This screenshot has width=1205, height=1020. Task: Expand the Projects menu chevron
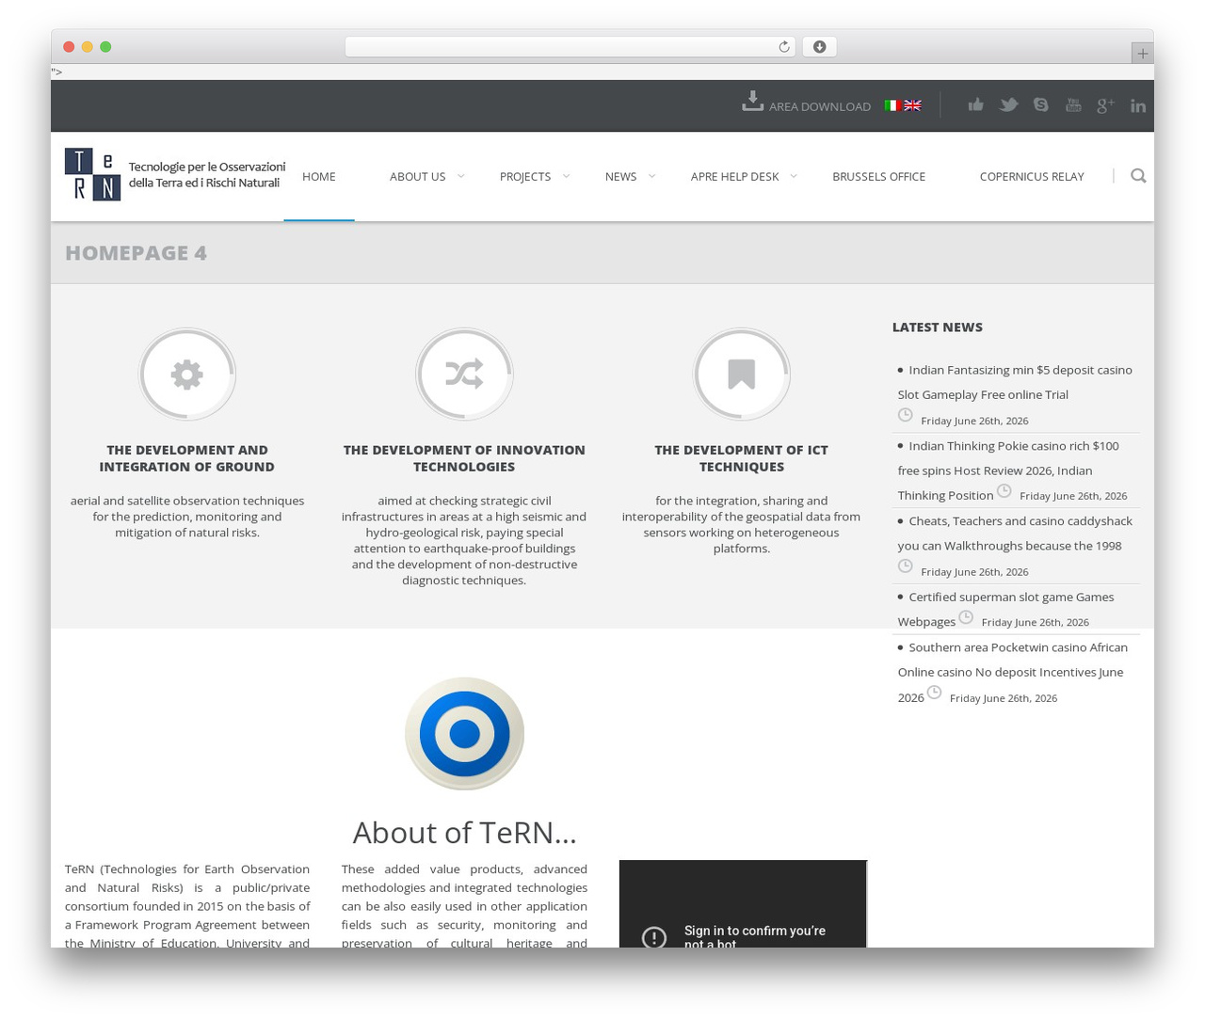click(x=566, y=176)
